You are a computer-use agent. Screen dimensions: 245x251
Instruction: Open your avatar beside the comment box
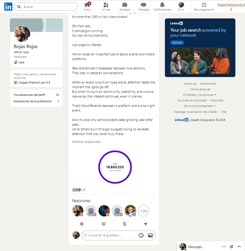click(76, 235)
